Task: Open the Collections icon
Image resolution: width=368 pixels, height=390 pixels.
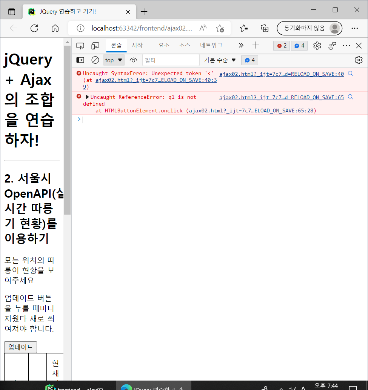Action: 265,28
